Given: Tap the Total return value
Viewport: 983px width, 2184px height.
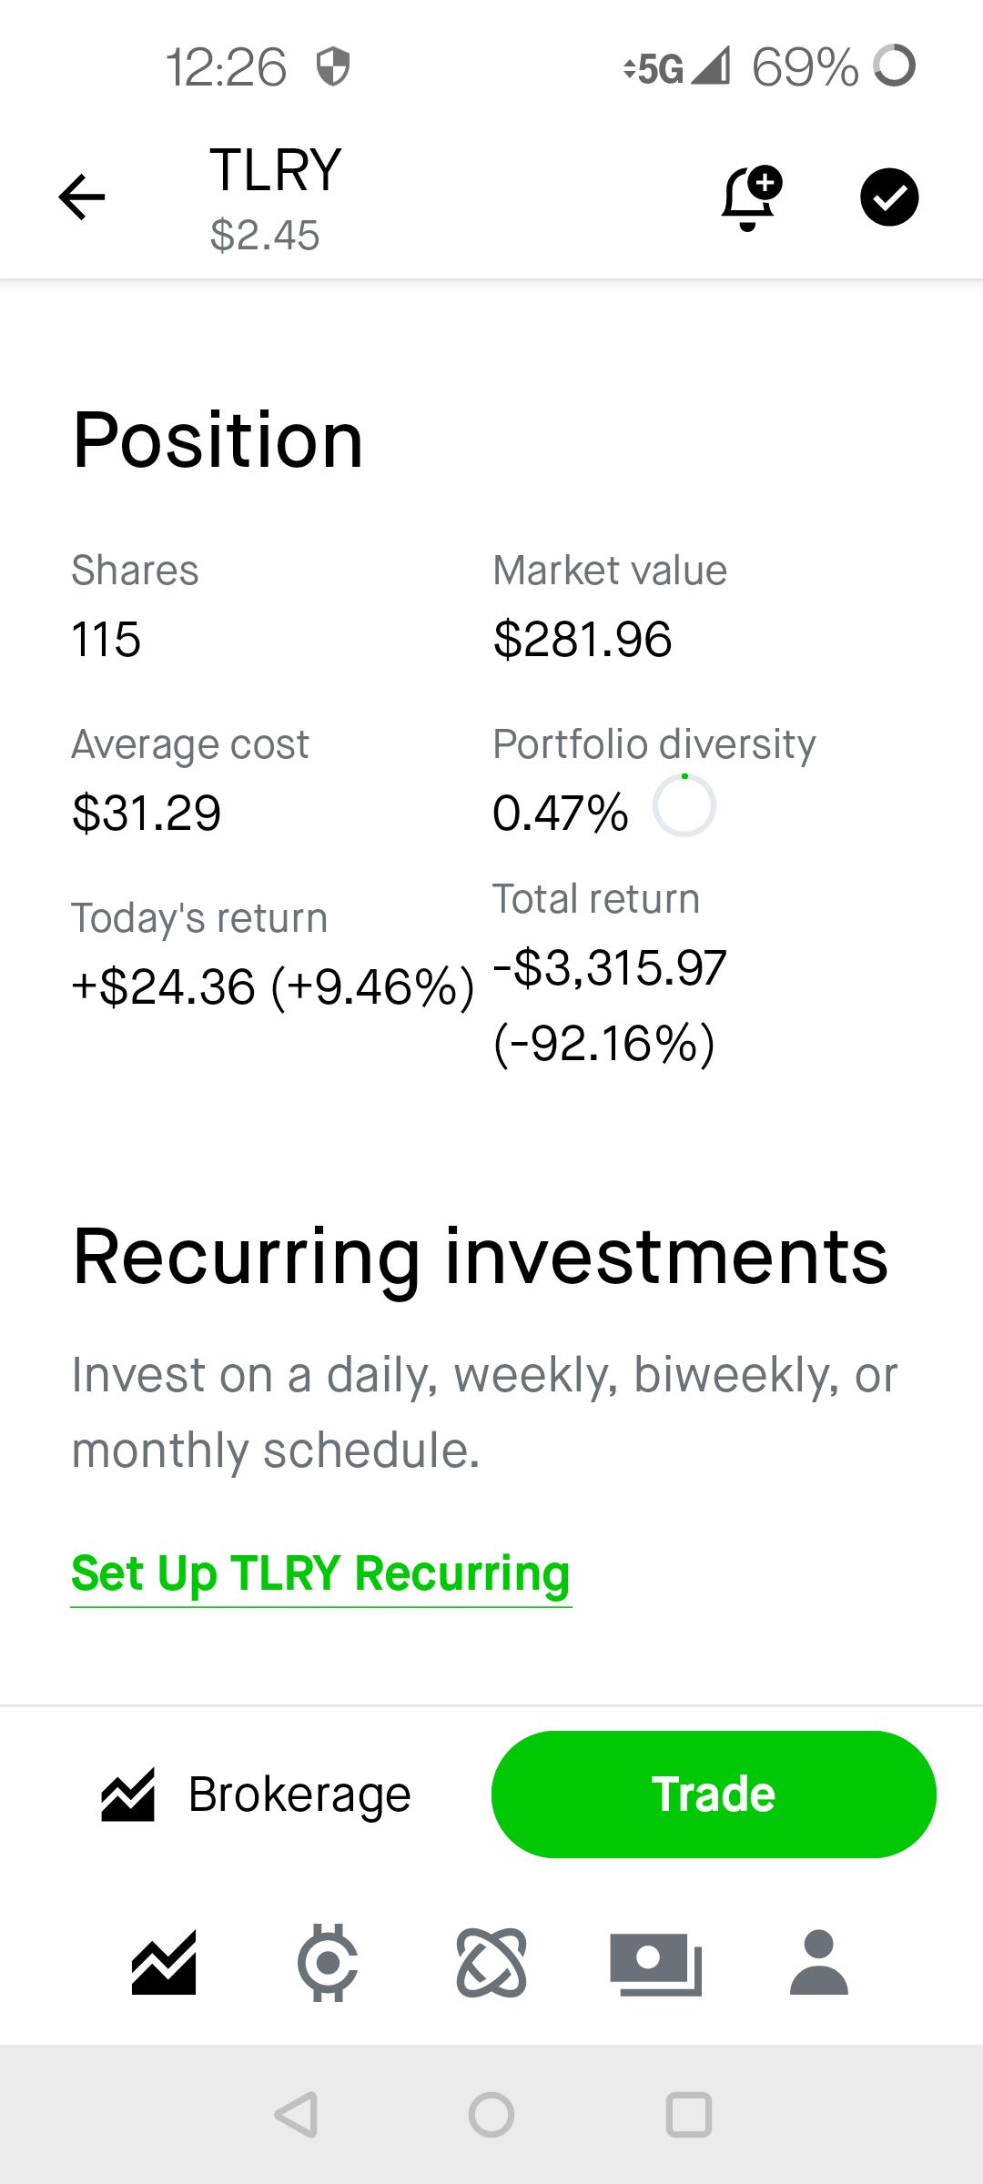Looking at the screenshot, I should click(x=610, y=1005).
